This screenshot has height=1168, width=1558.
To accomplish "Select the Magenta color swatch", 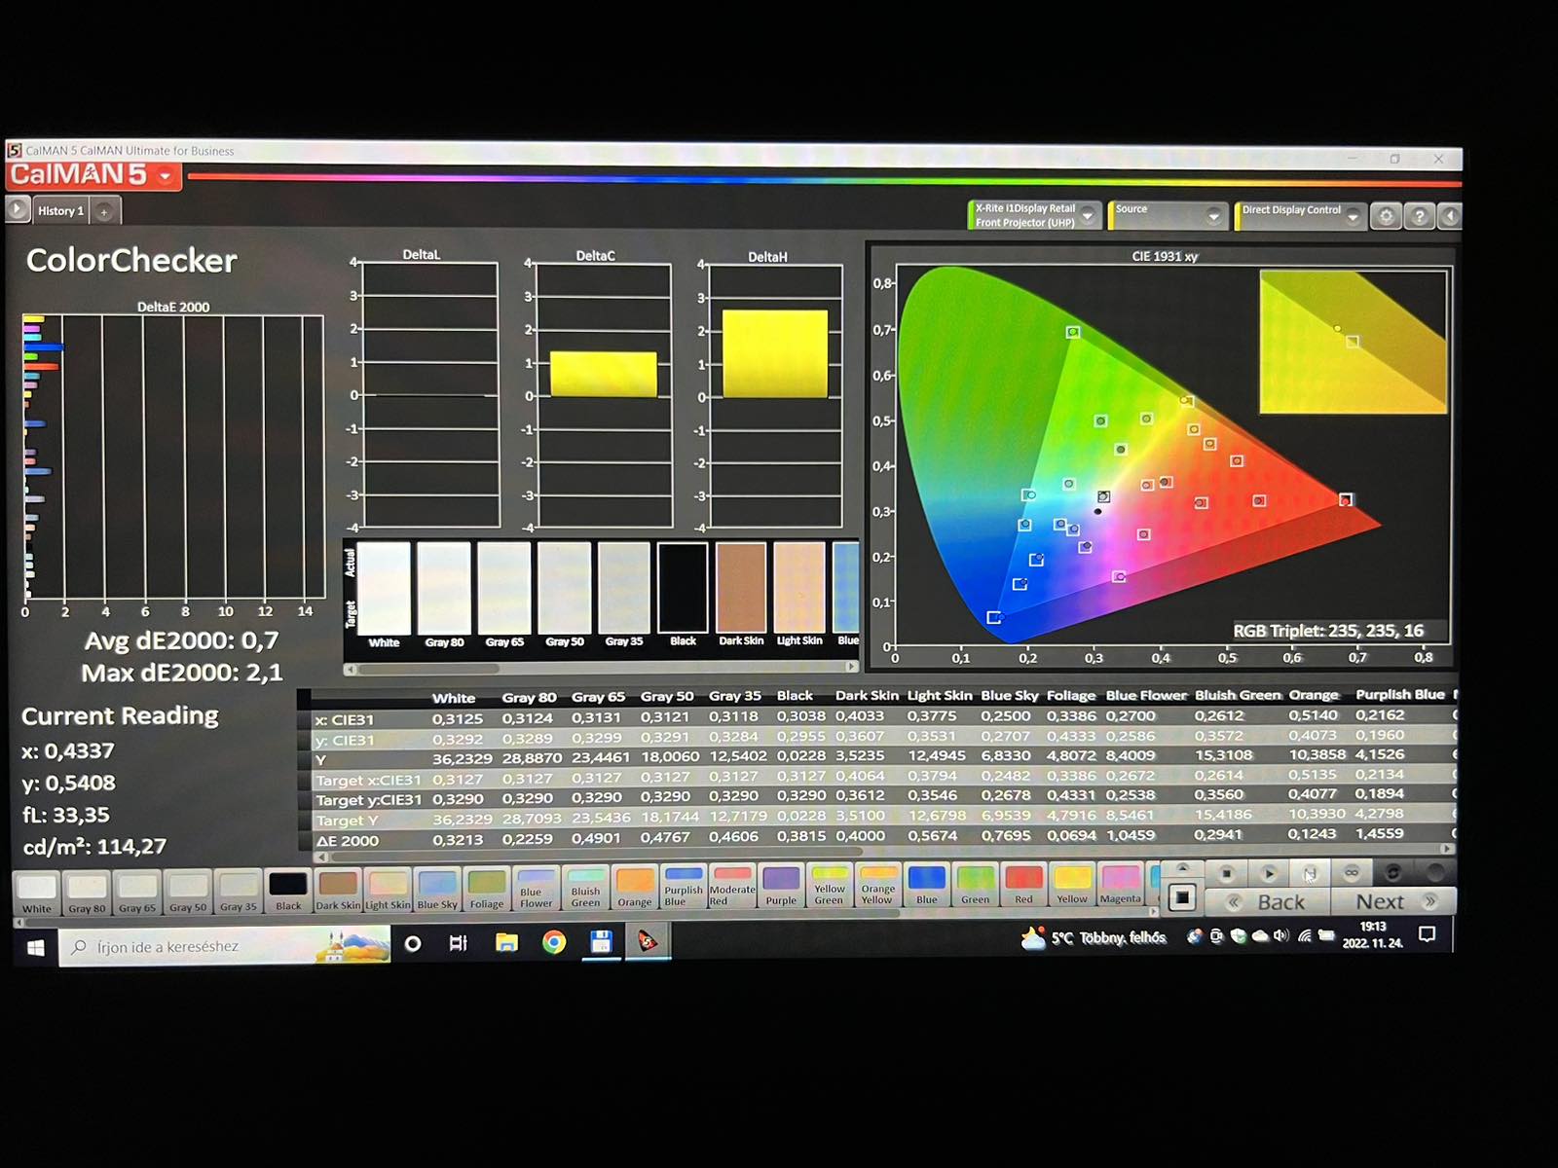I will pos(1120,885).
